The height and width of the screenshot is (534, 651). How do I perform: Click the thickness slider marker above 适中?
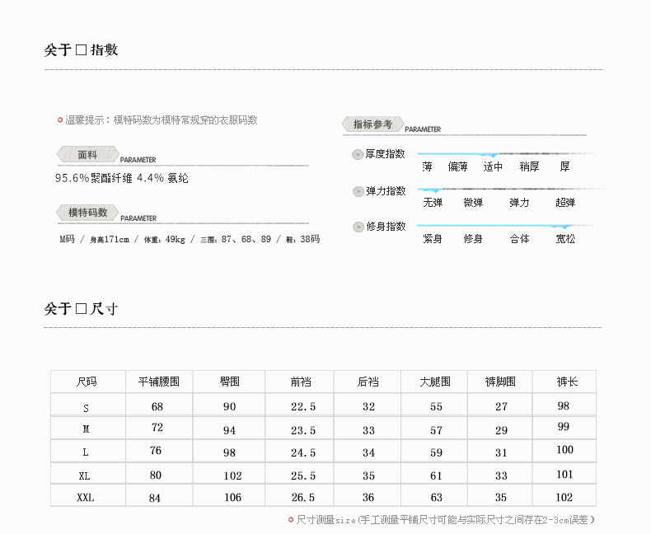[492, 155]
